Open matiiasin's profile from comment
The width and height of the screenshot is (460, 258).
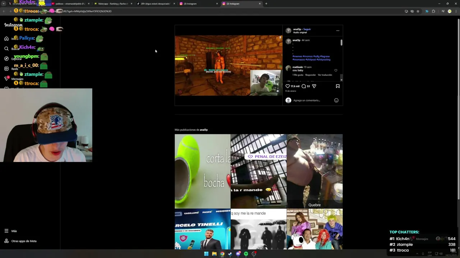(x=298, y=67)
